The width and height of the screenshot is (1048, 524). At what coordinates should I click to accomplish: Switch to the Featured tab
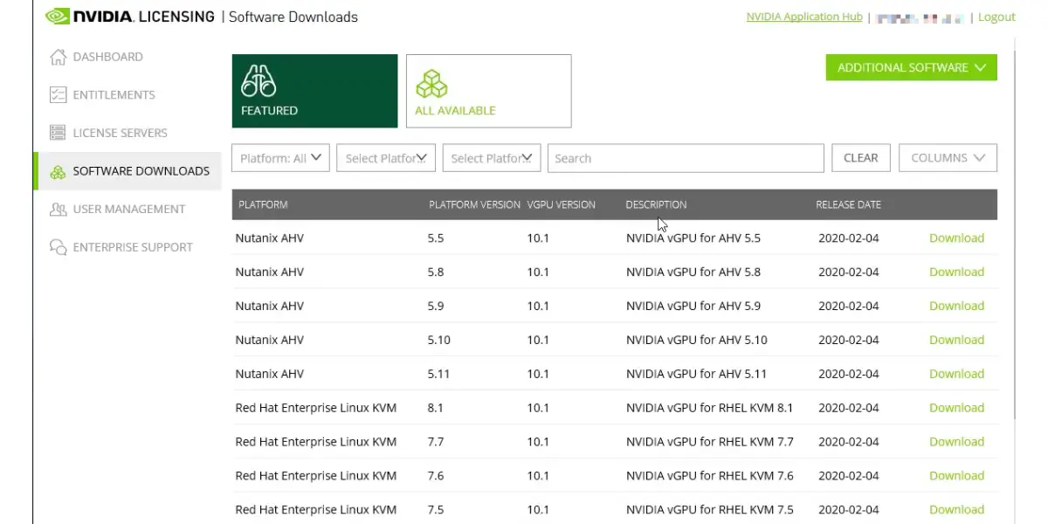pyautogui.click(x=314, y=91)
